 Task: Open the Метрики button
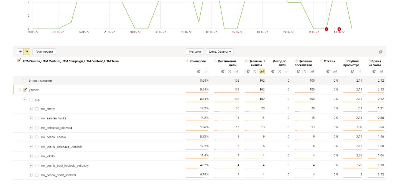195,52
